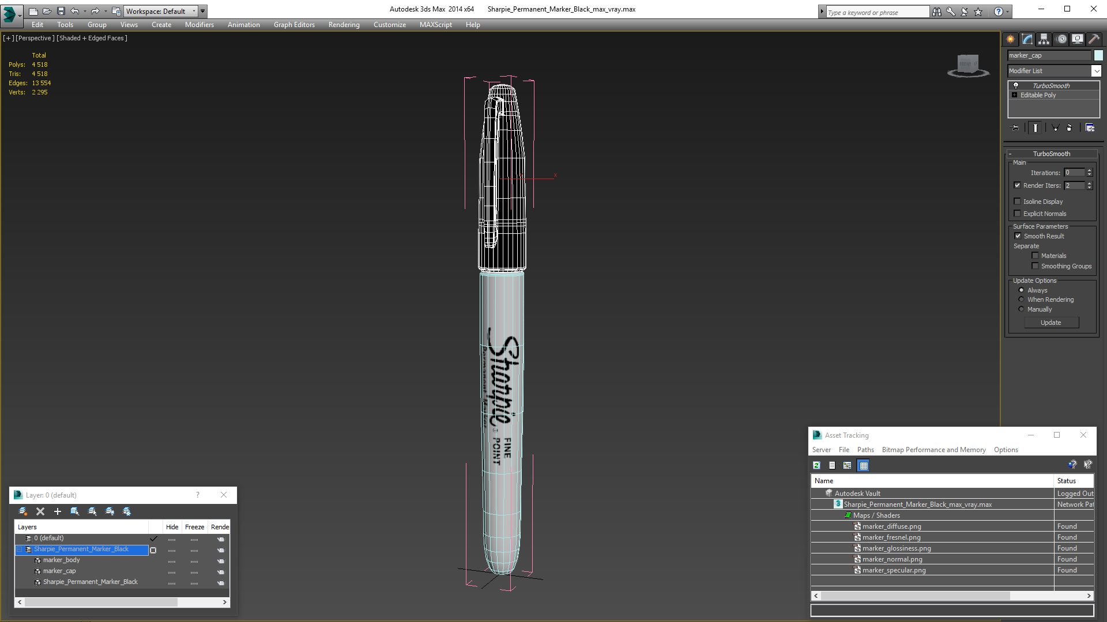Select Manually update option
The image size is (1107, 622).
pos(1021,309)
